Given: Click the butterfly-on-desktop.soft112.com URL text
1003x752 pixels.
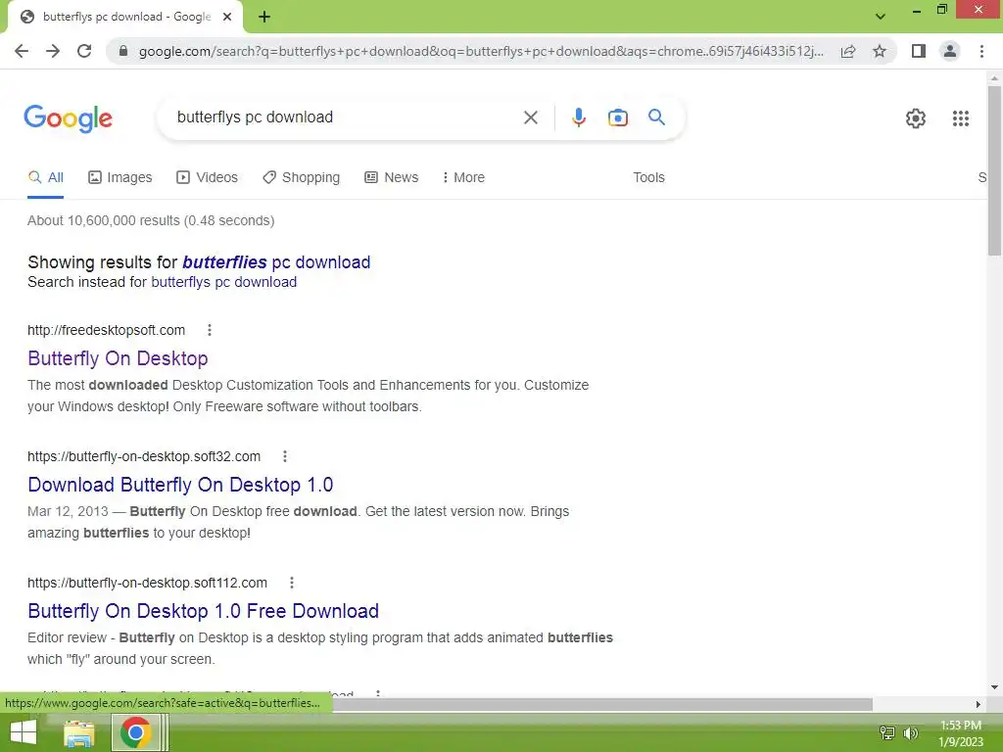Looking at the screenshot, I should pyautogui.click(x=147, y=583).
